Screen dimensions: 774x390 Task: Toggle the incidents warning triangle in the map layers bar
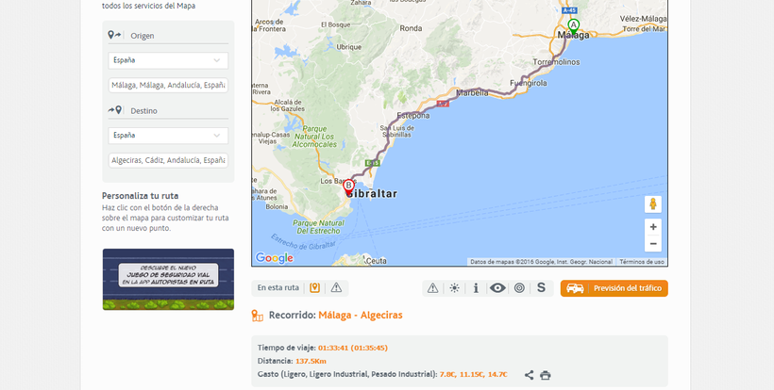[x=433, y=288]
